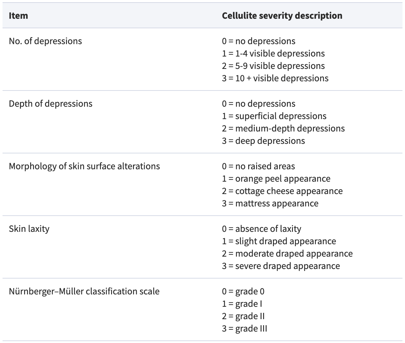Click the "3 = grade III" line
The image size is (405, 343).
click(244, 328)
